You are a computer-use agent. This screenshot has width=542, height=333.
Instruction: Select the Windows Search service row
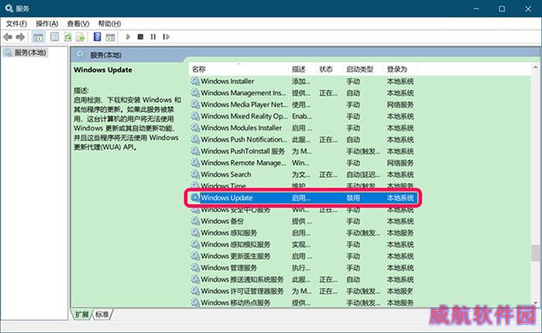(303, 175)
